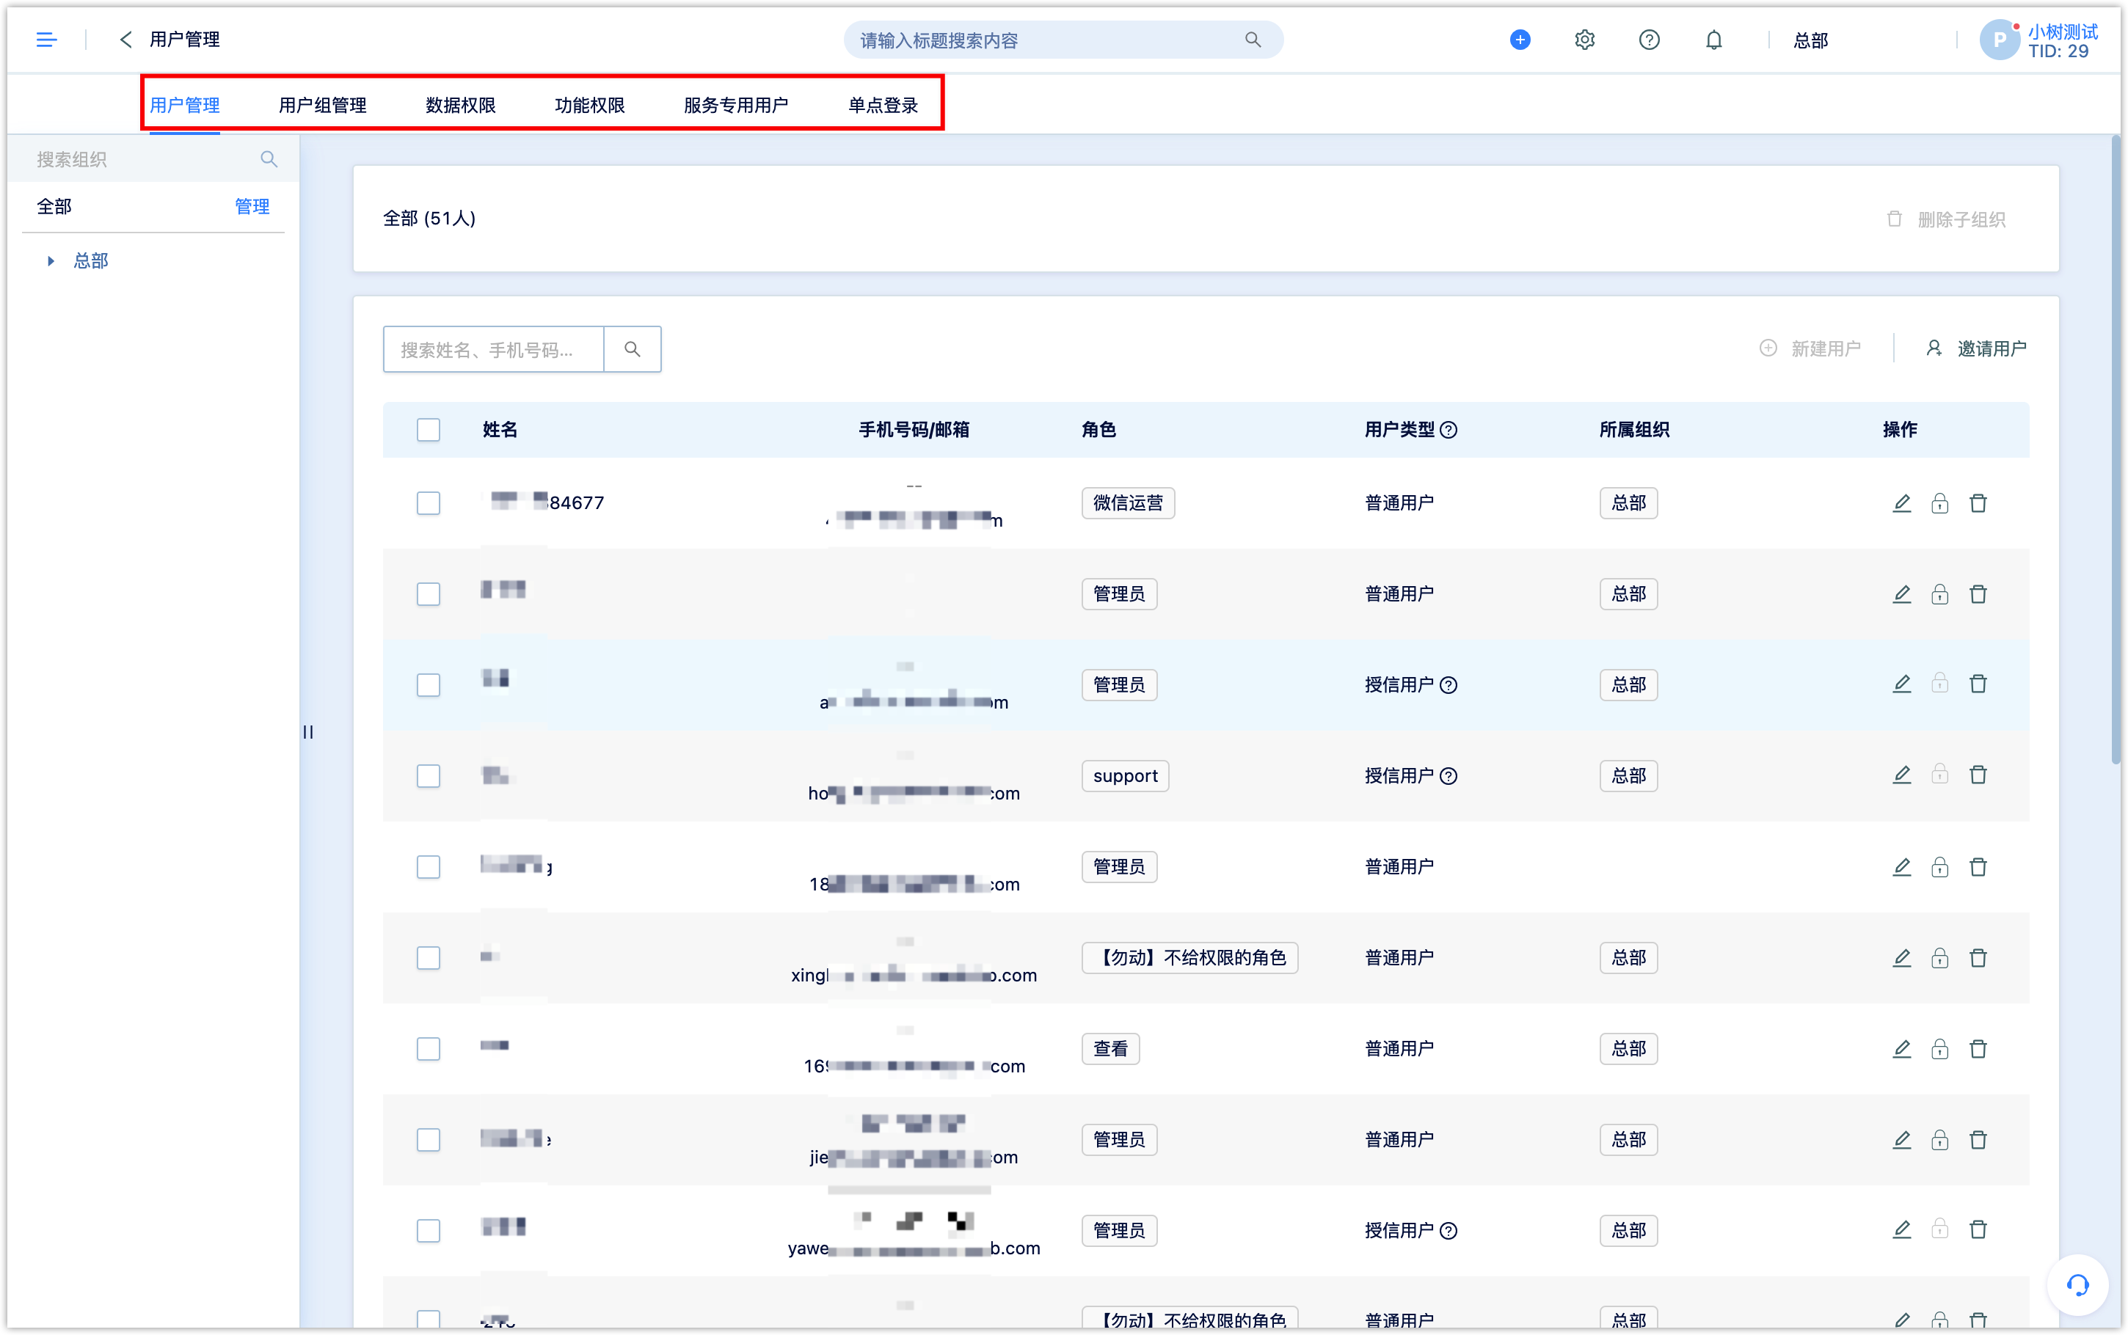
Task: Click the sidebar collapse handle
Action: pyautogui.click(x=308, y=732)
